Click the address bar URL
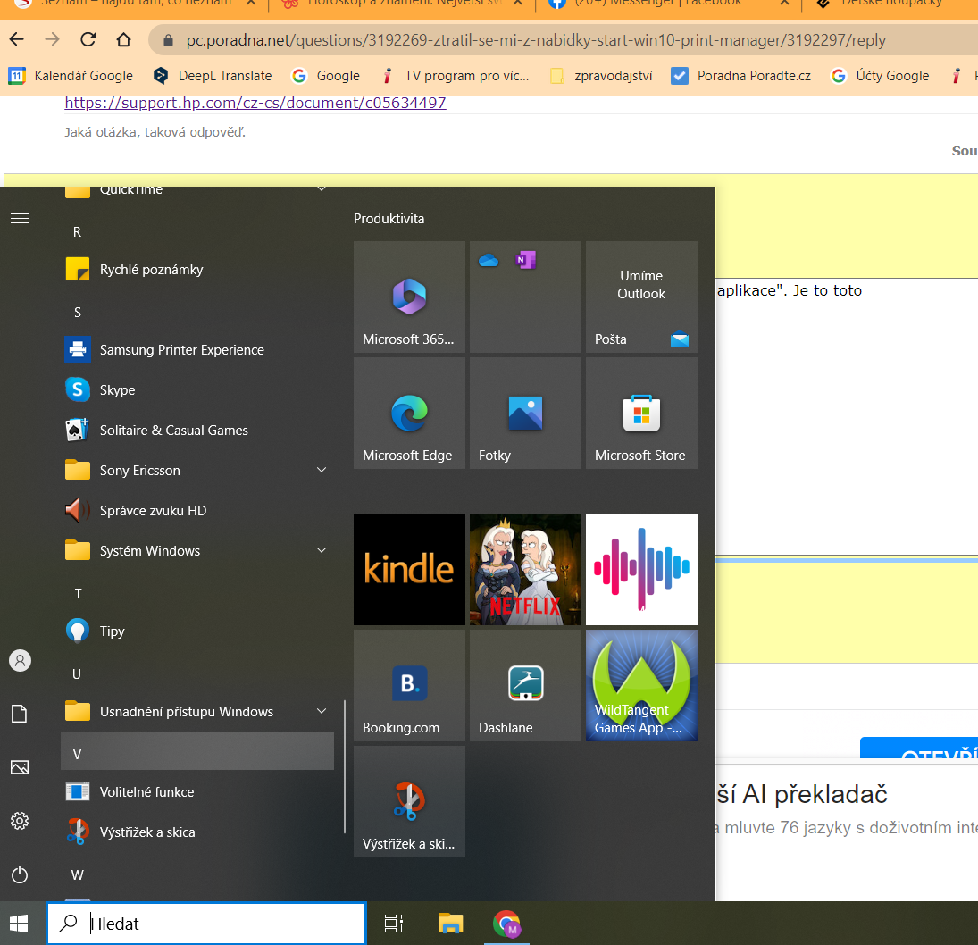 coord(536,40)
